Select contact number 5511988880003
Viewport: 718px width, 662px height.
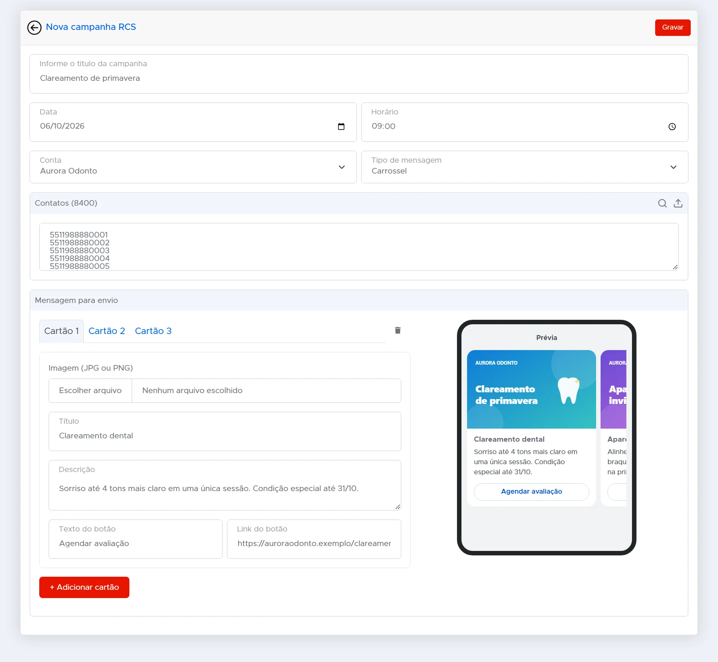click(x=80, y=251)
